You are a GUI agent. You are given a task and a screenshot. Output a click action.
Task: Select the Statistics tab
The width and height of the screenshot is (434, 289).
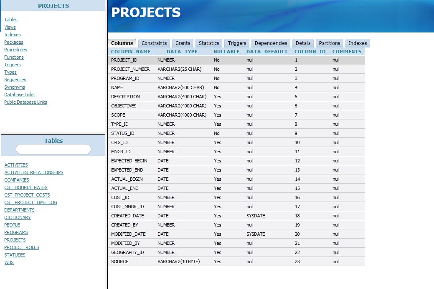pyautogui.click(x=209, y=43)
